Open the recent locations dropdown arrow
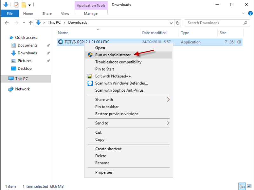Image resolution: width=254 pixels, height=190 pixels. pyautogui.click(x=24, y=23)
